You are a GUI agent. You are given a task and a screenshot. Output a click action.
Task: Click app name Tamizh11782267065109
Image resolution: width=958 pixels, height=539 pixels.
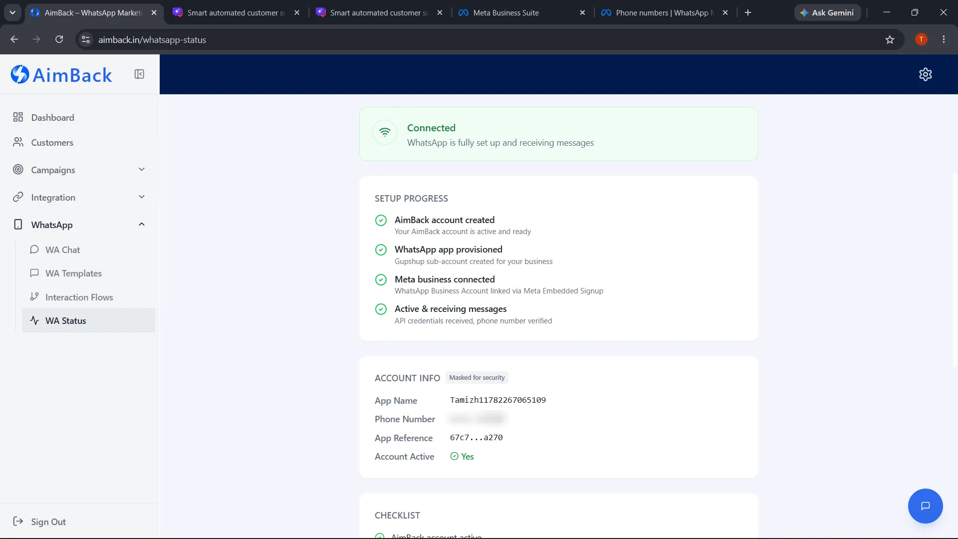coord(498,400)
